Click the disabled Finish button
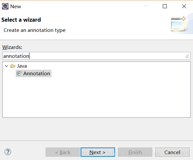The height and width of the screenshot is (160, 193). [135, 152]
